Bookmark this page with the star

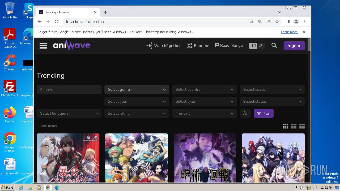click(x=277, y=22)
